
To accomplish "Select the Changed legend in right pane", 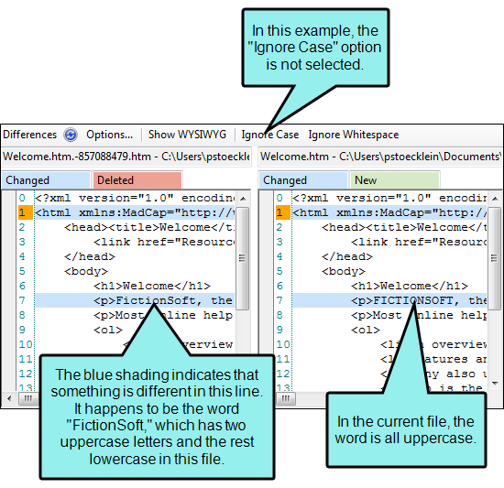I will (x=303, y=180).
